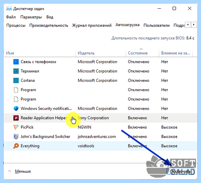Click the first Program blank file icon
The width and height of the screenshot is (201, 183).
(16, 90)
